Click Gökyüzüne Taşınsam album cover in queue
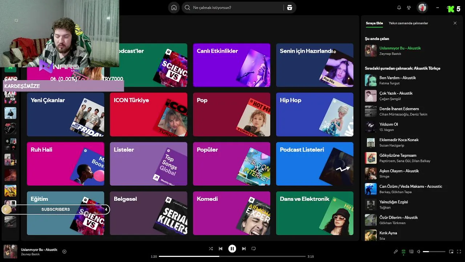This screenshot has width=465, height=262. [x=371, y=158]
